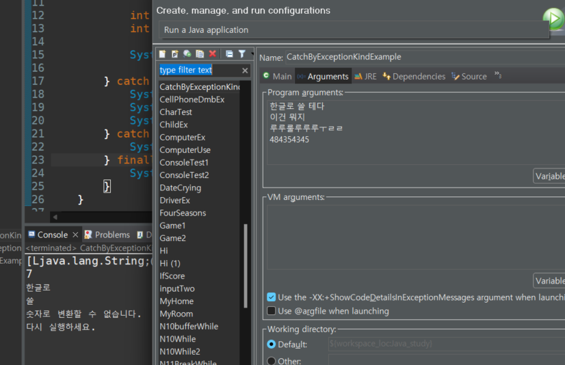The width and height of the screenshot is (565, 365).
Task: Select Hi (1) configuration
Action: (170, 263)
